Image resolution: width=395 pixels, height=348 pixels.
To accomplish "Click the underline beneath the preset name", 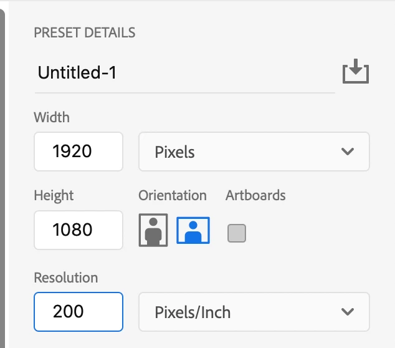I will (x=184, y=93).
